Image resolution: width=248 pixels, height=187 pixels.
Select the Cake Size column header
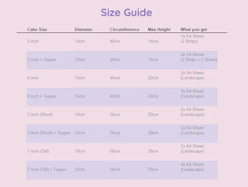coord(37,30)
